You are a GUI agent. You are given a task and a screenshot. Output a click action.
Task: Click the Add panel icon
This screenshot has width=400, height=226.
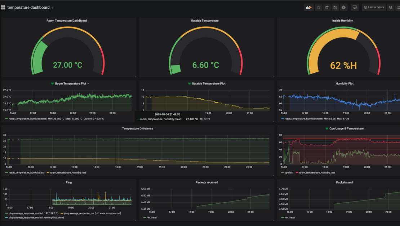(309, 8)
